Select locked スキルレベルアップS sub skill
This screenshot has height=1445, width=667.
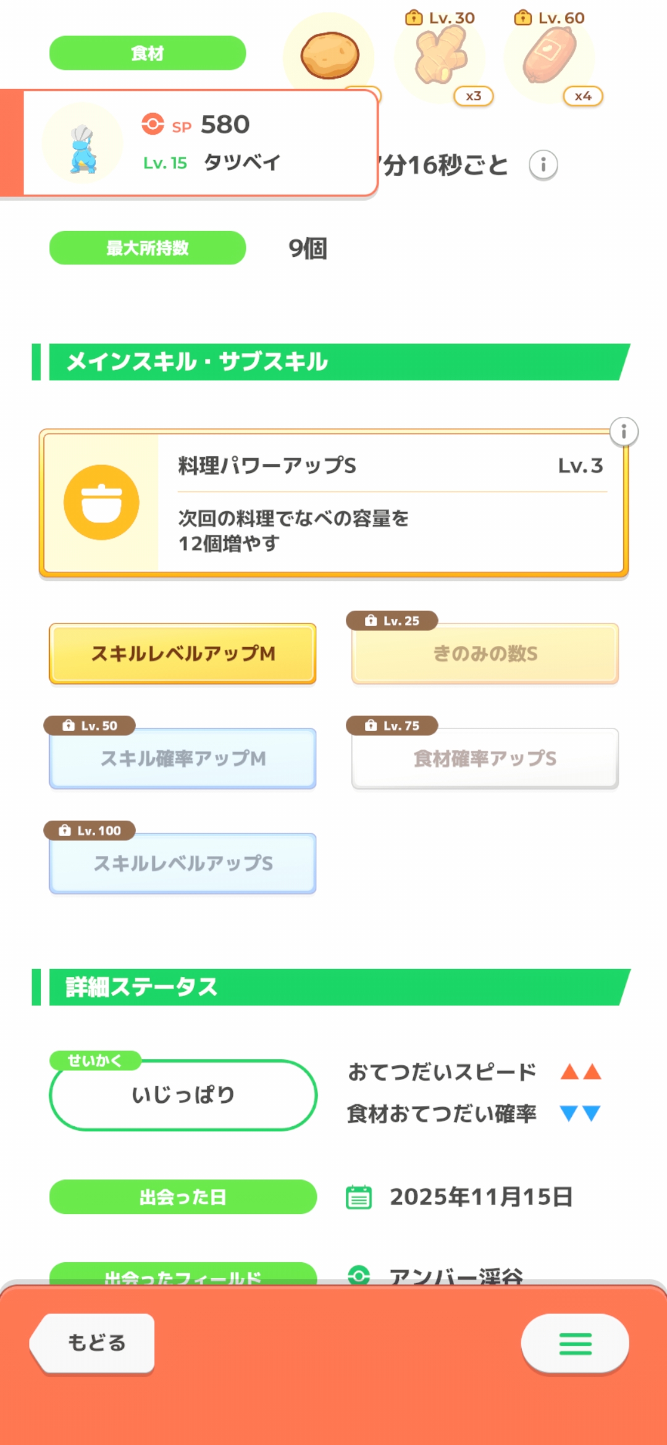(183, 863)
